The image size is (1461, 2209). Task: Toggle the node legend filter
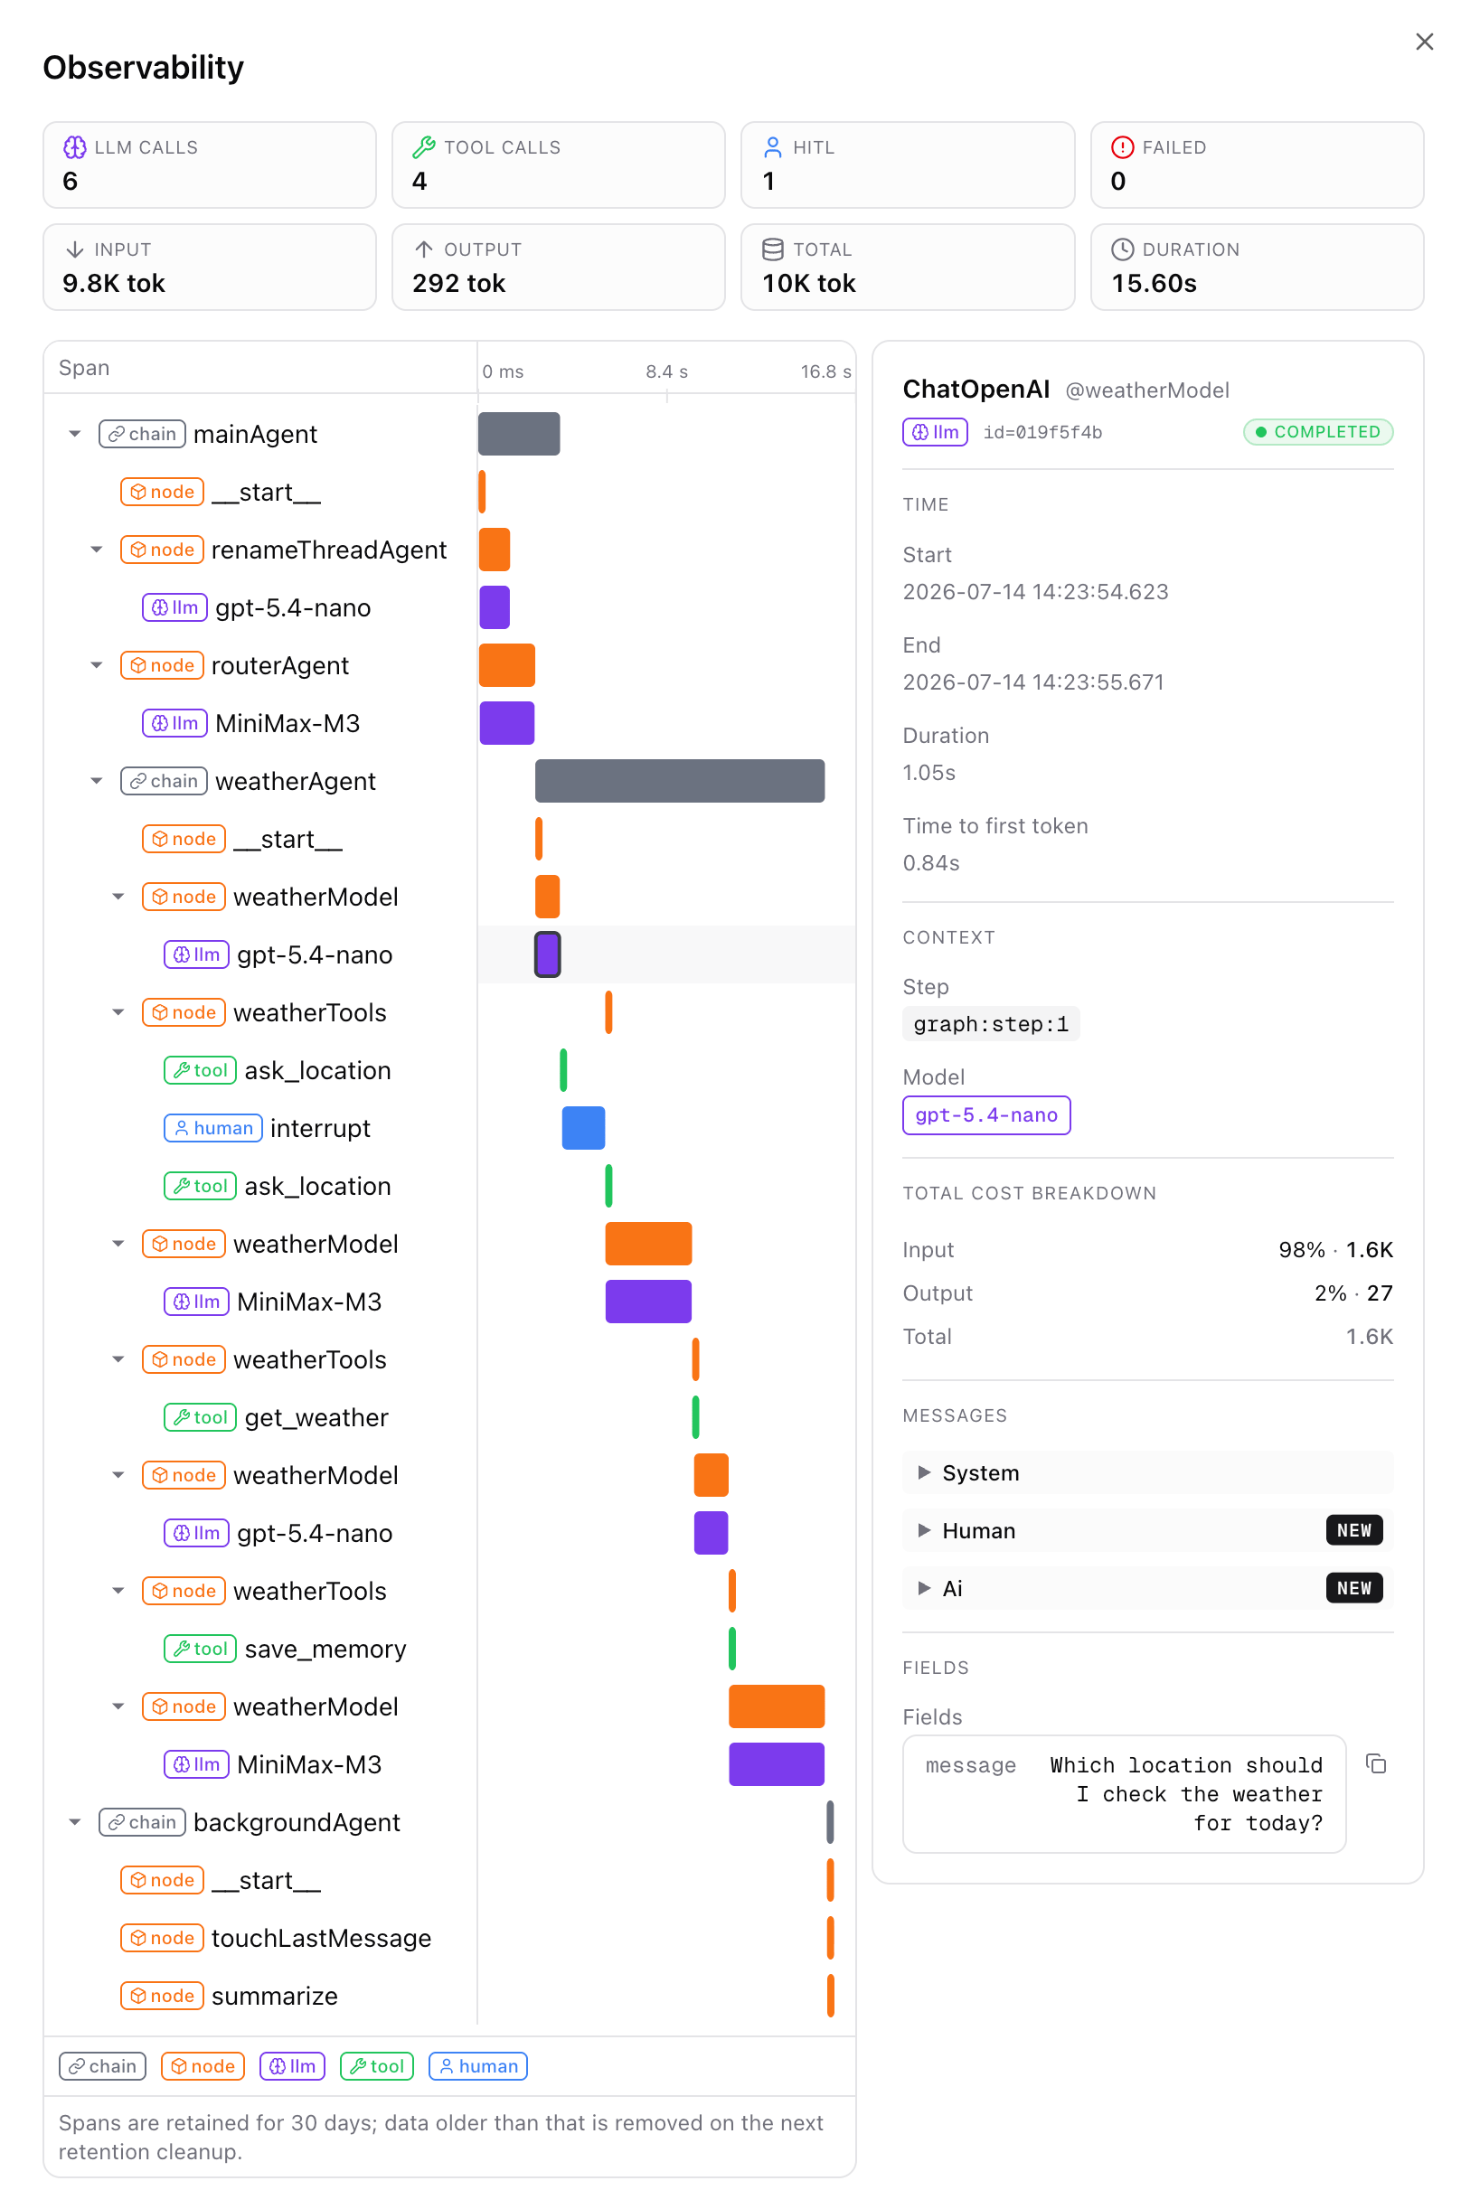tap(203, 2065)
